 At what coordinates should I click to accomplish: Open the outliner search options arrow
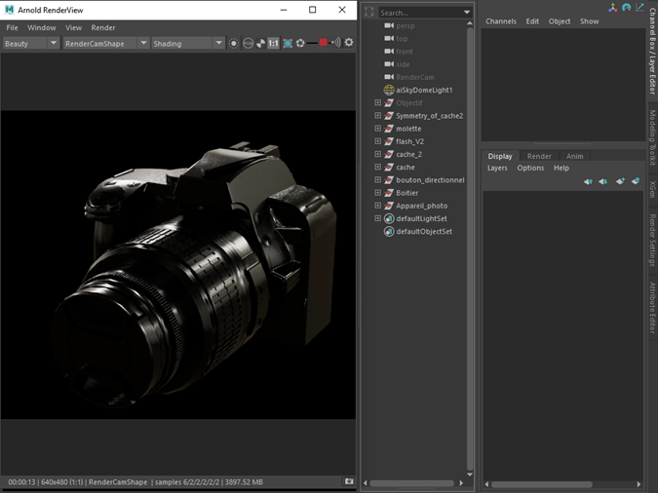[x=467, y=13]
